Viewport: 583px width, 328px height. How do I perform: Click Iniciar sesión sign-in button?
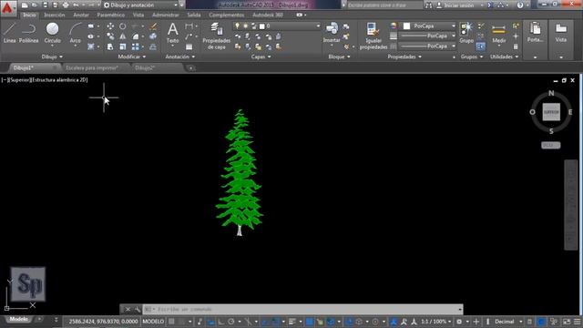459,5
